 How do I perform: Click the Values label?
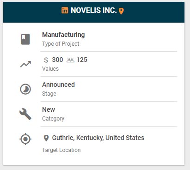50,69
